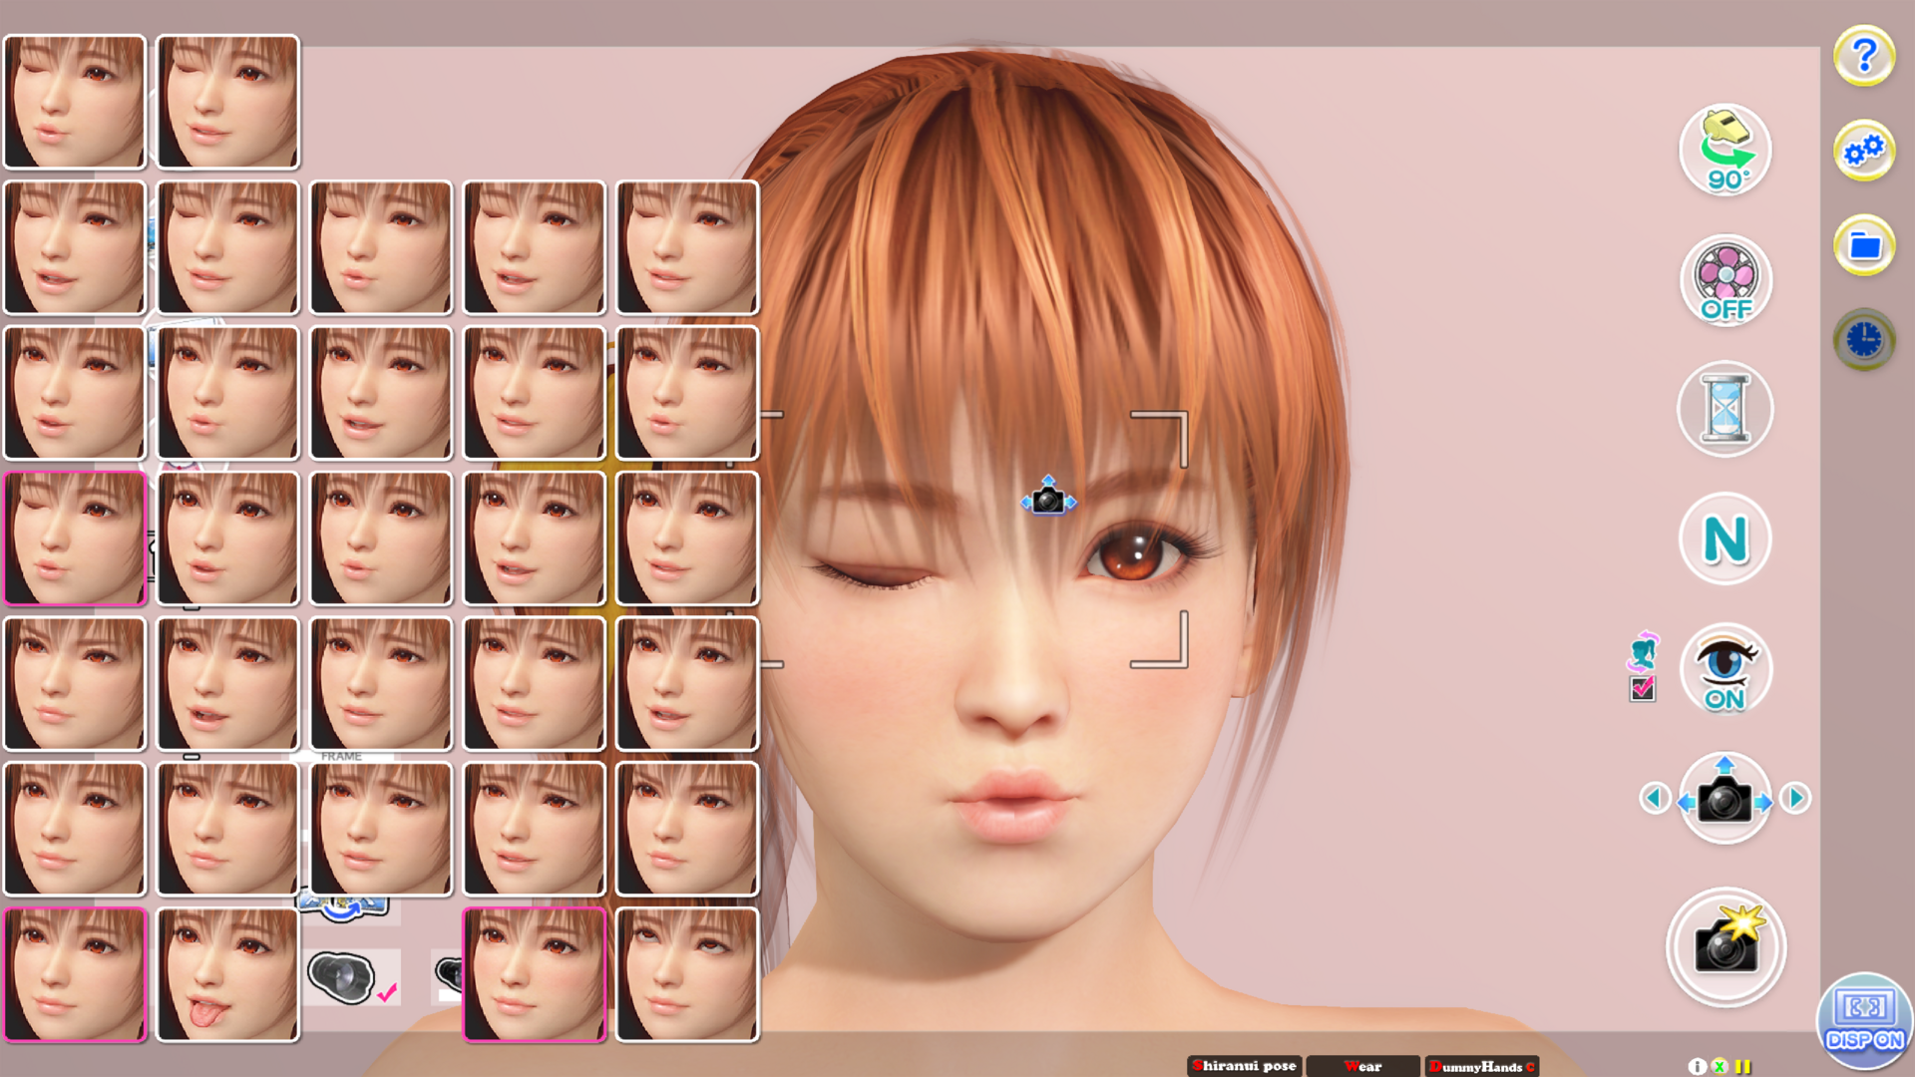Screen dimensions: 1915x1077
Task: Select the third thumbnail in the third row
Action: [x=381, y=393]
